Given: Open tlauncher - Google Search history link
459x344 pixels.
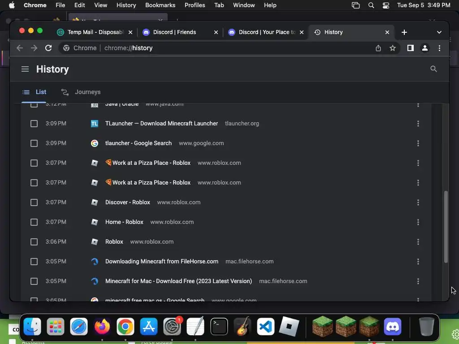Looking at the screenshot, I should click(x=139, y=143).
